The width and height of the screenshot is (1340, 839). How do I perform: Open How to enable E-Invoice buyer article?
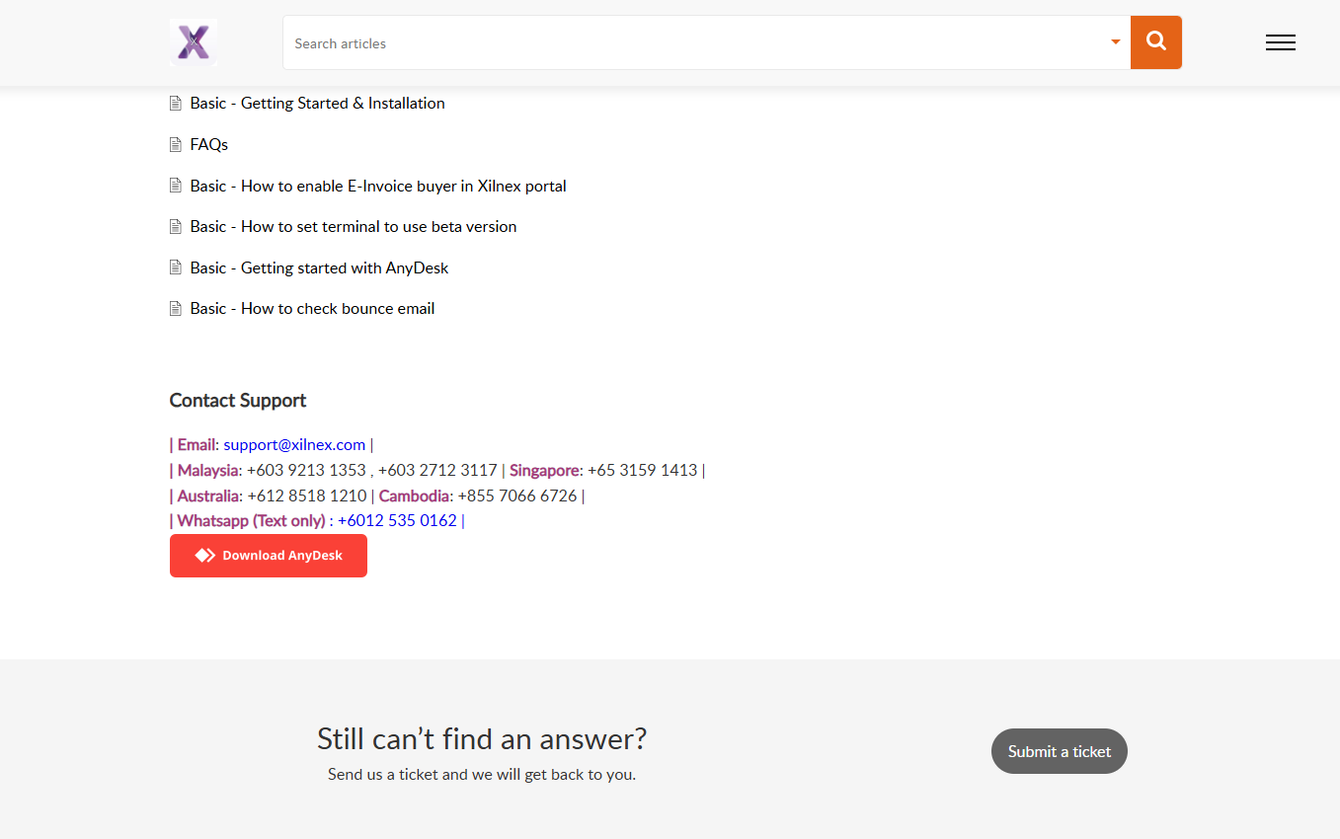pos(378,186)
